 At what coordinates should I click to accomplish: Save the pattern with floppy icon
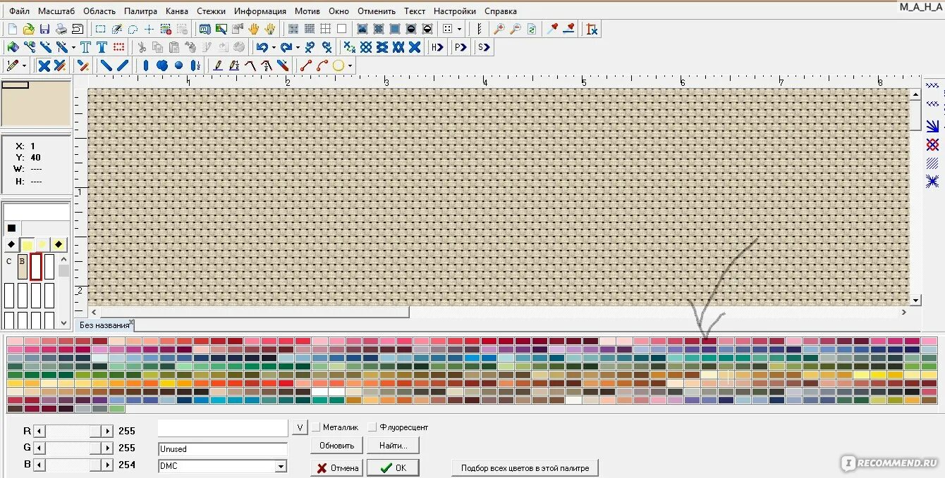[x=44, y=29]
